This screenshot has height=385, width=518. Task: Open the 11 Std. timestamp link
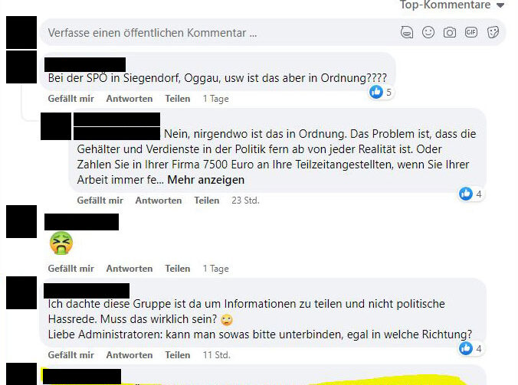point(216,355)
